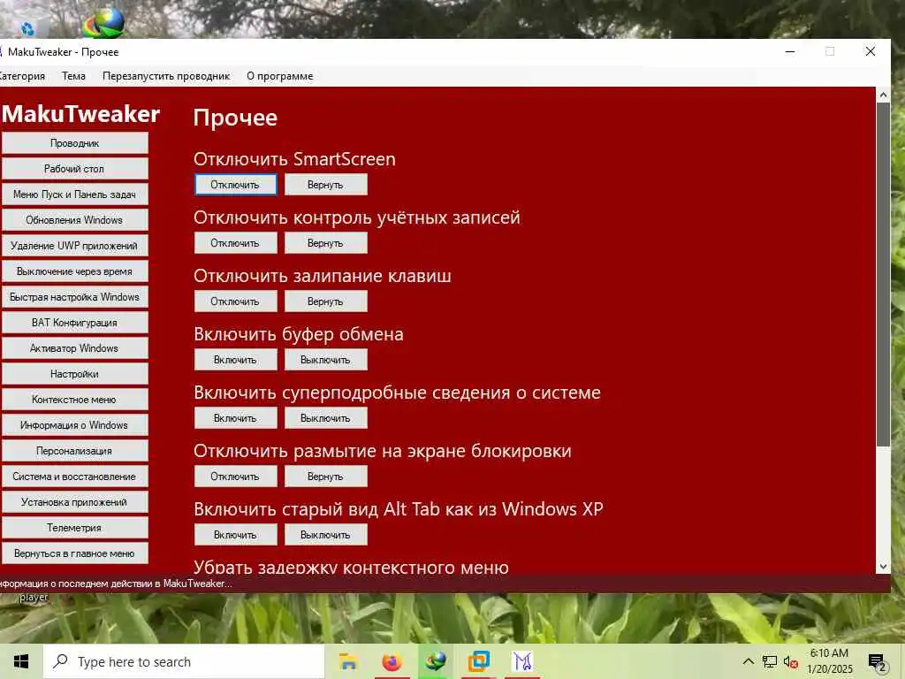Click Отключить under SmartScreen

pos(235,185)
